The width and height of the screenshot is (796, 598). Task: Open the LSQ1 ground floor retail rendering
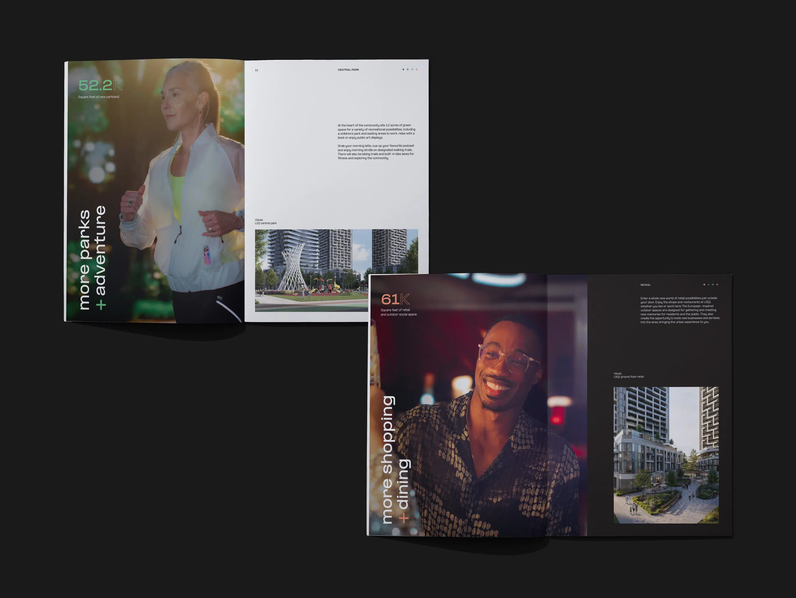click(x=666, y=455)
